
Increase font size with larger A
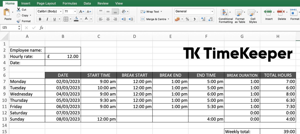(x=81, y=11)
